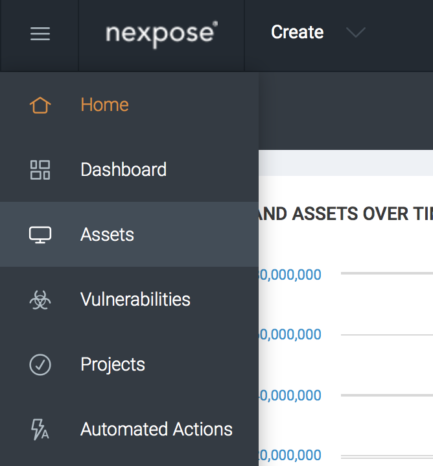Screen dimensions: 433x466
Task: Click the Projects checkmark circle icon
Action: click(40, 365)
